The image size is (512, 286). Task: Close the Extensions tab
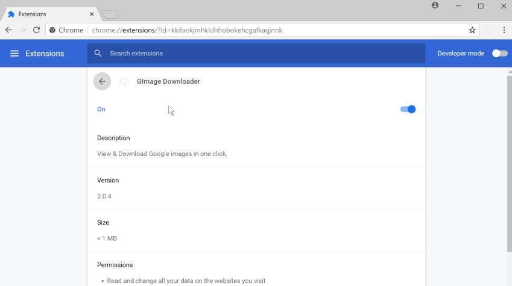tap(92, 14)
